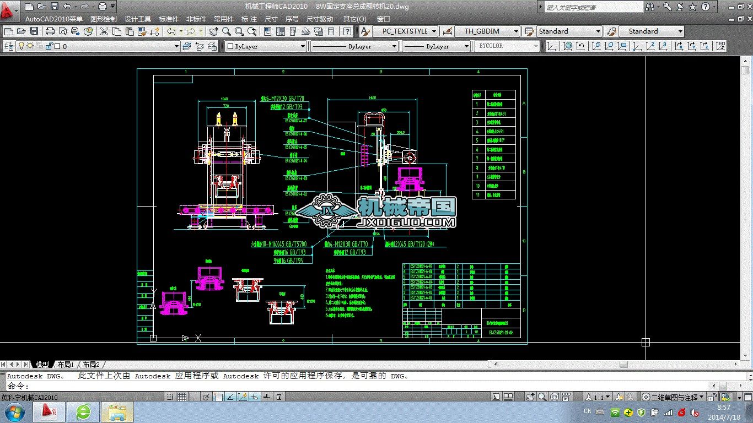
Task: Click the 1:1 annotation scale button
Action: [x=599, y=397]
